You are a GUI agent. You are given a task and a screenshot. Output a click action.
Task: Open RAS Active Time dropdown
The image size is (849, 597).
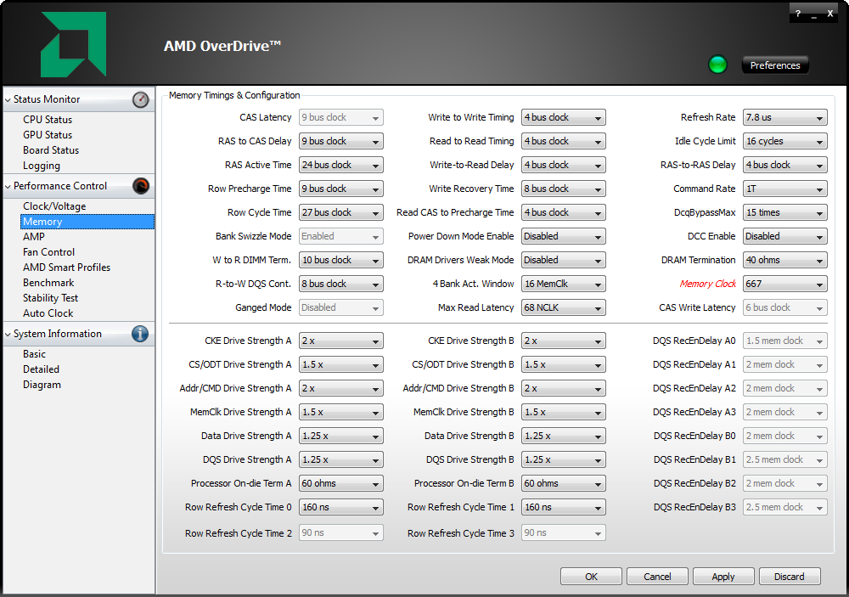[x=341, y=165]
